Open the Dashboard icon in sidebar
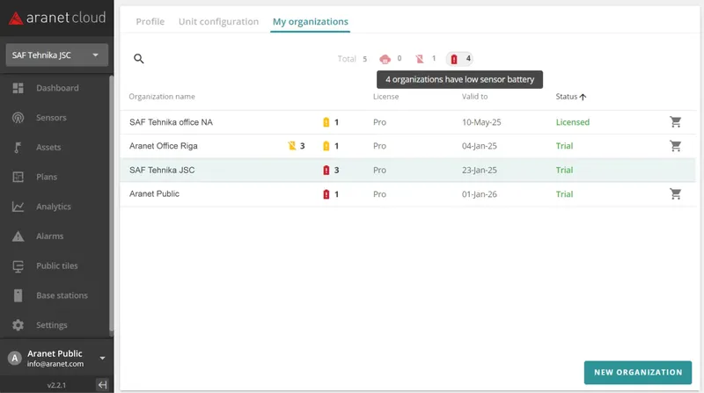 (x=18, y=88)
